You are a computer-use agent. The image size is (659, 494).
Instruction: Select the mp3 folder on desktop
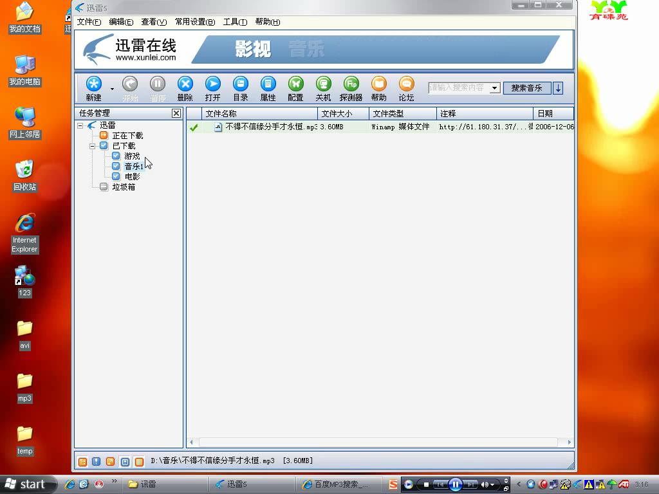point(25,387)
